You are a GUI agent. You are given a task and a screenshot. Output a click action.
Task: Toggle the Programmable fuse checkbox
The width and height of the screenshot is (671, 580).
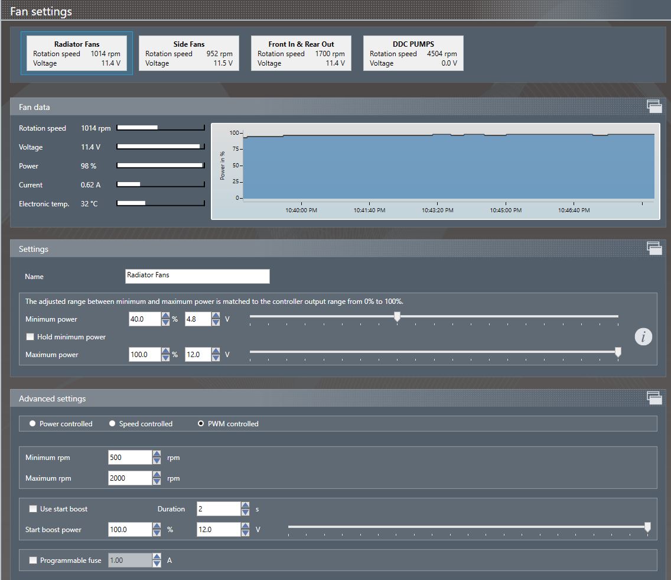pyautogui.click(x=33, y=560)
